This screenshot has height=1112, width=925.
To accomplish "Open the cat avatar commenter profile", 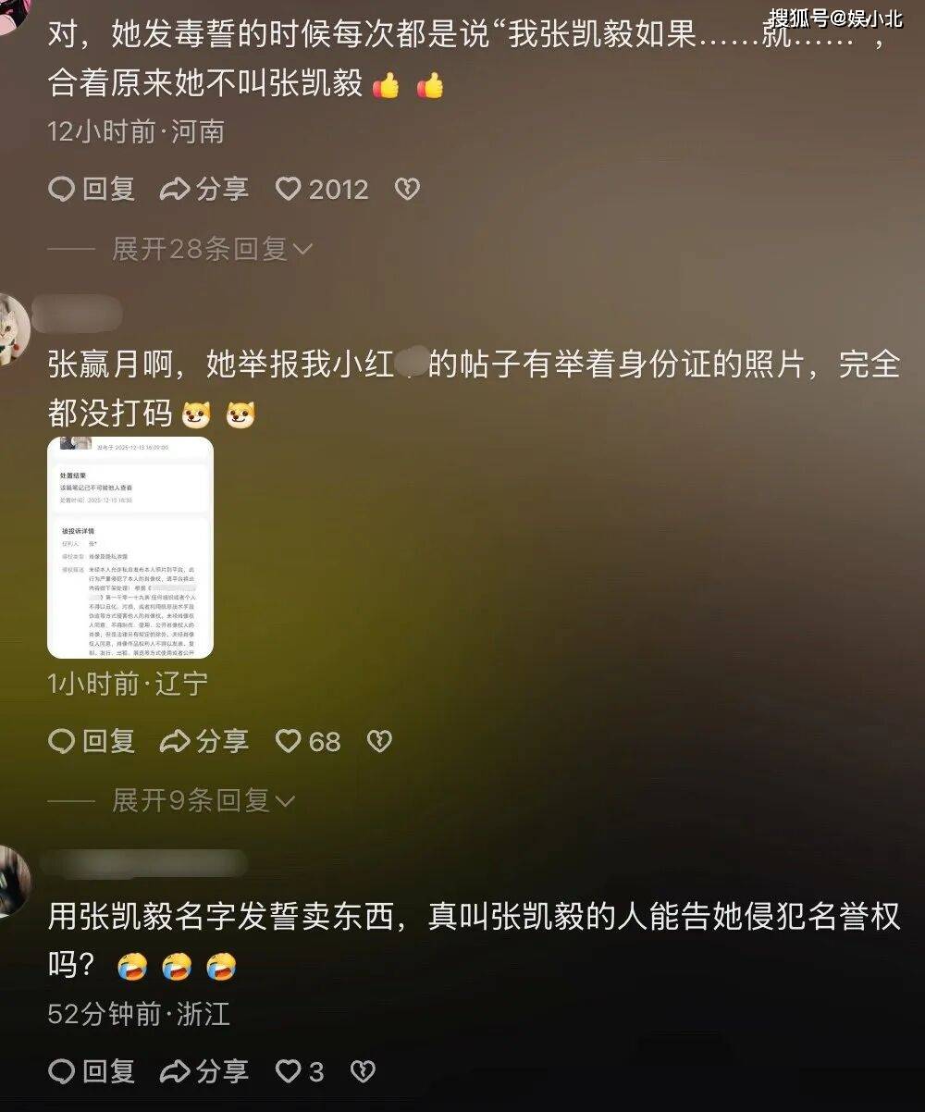I will pos(12,329).
